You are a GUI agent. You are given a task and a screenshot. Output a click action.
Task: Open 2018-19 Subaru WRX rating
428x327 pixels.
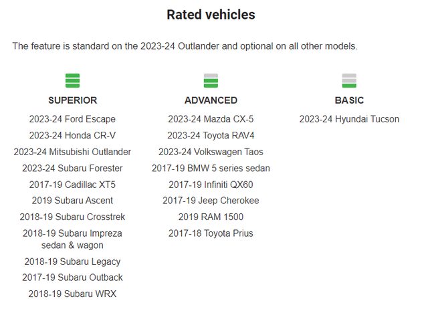[72, 294]
